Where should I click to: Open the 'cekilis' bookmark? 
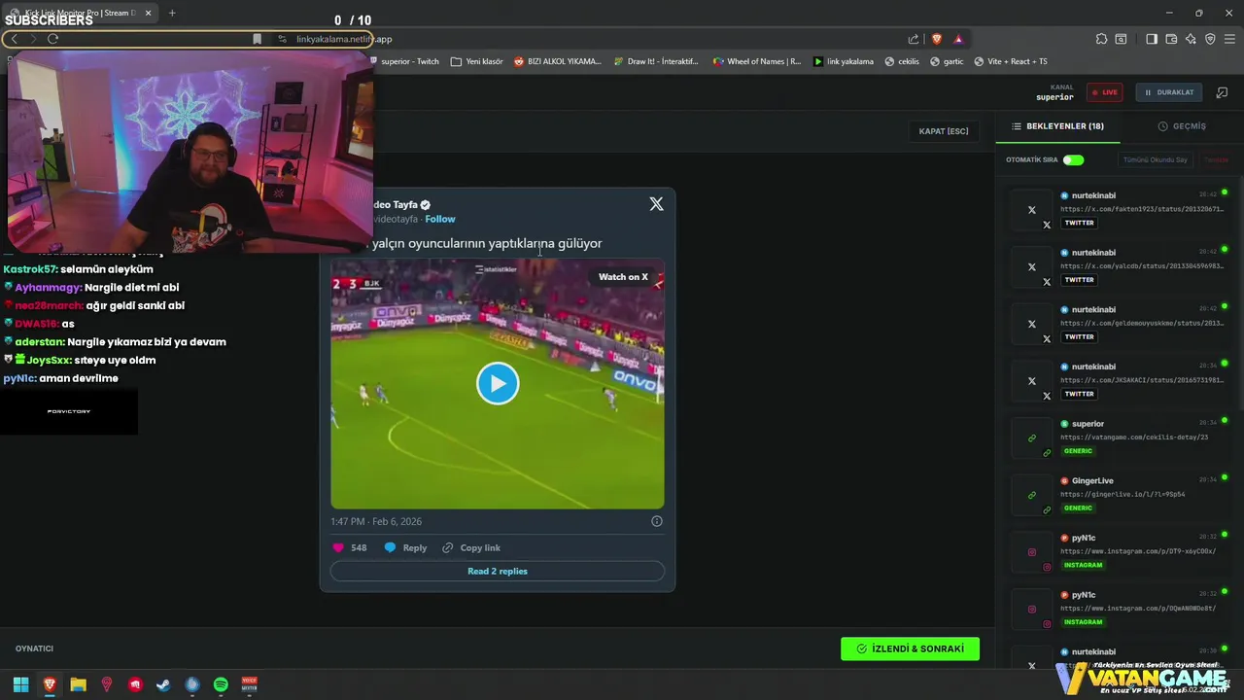902,61
